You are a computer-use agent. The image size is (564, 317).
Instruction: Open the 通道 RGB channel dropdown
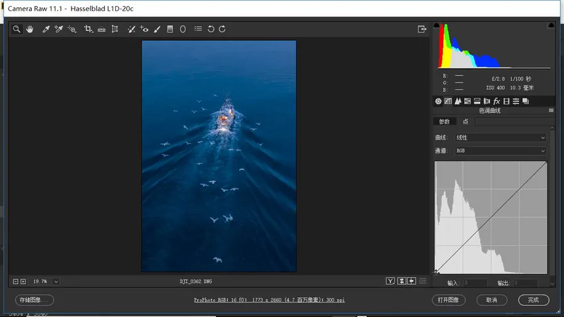point(500,151)
